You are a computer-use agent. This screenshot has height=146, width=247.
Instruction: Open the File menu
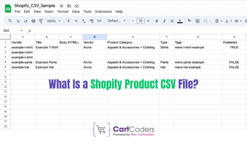click(17, 11)
